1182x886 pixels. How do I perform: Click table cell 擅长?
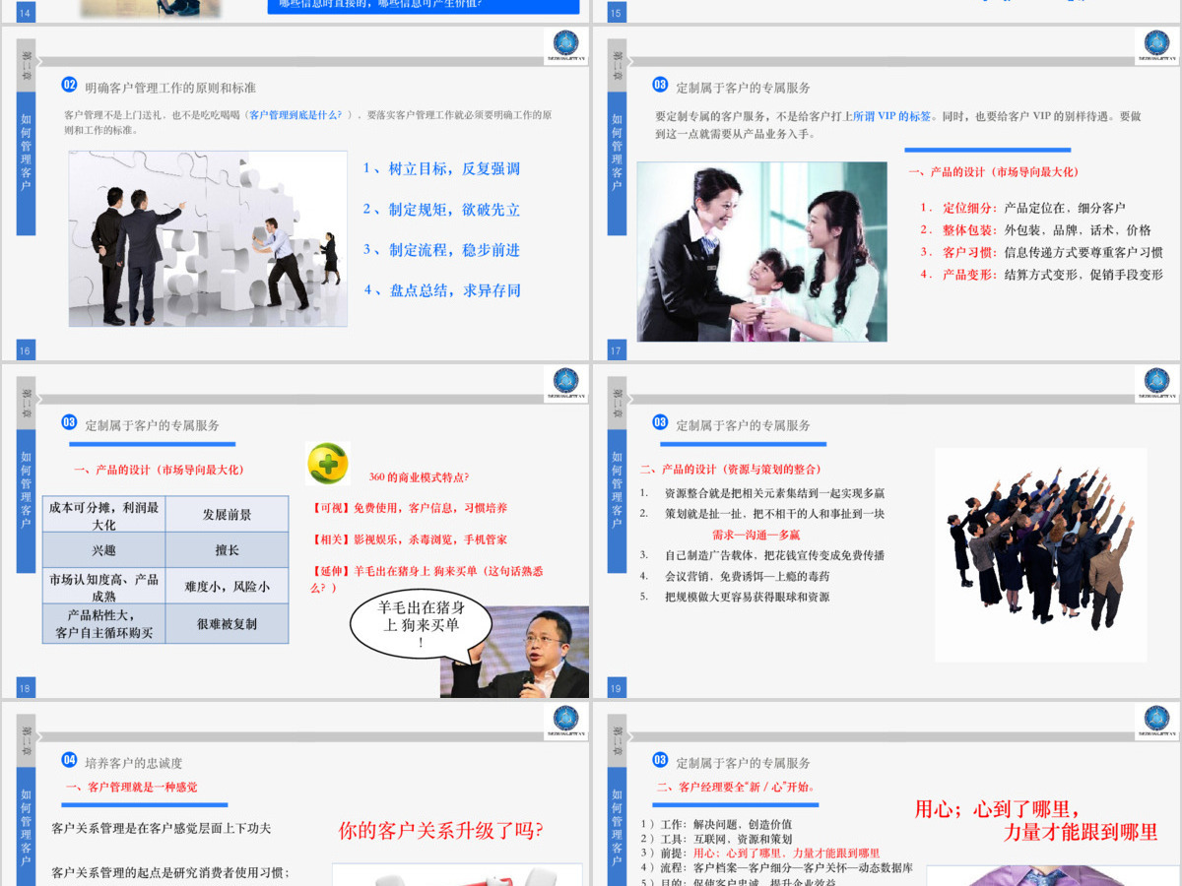227,550
